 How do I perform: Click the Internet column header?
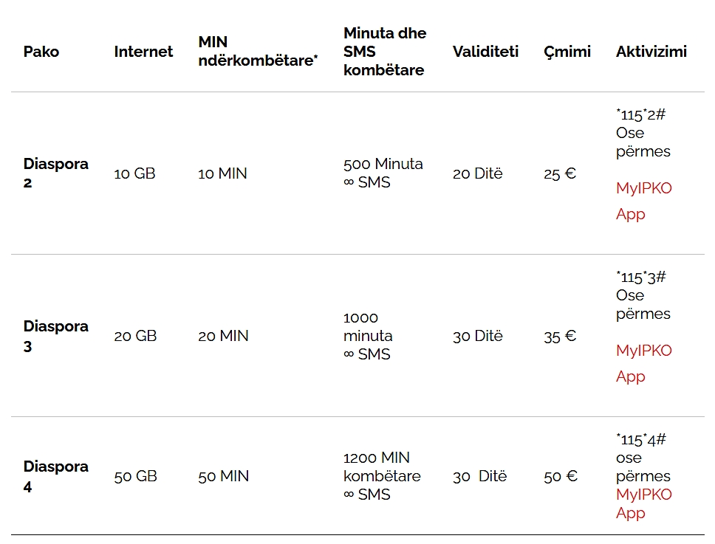143,52
